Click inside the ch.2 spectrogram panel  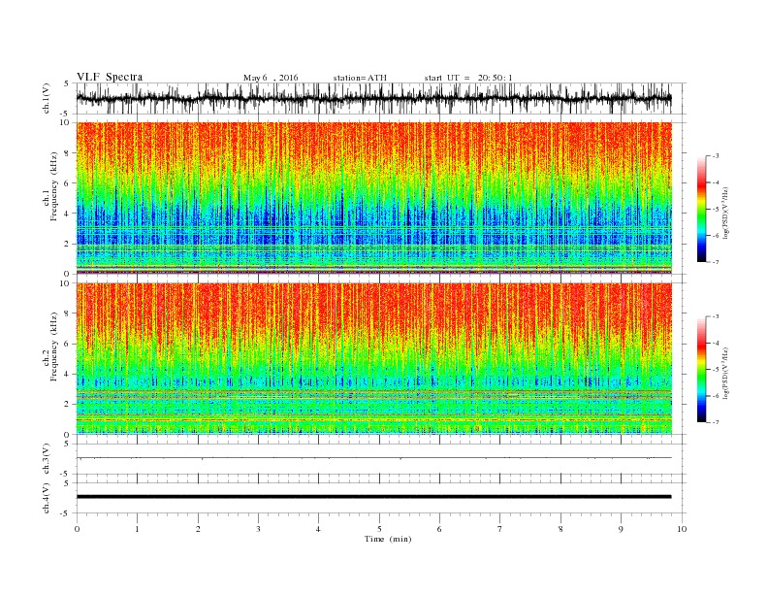point(373,358)
